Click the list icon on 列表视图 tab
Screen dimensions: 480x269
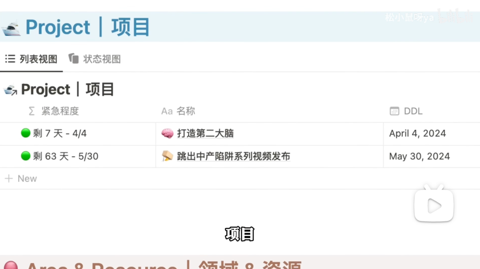(x=10, y=59)
